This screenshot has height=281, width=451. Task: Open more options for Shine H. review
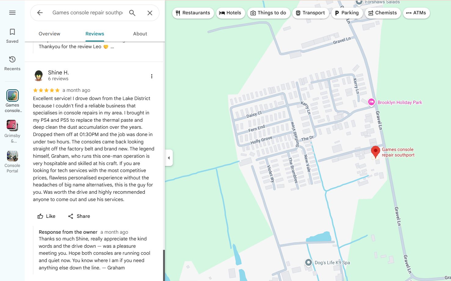click(151, 76)
